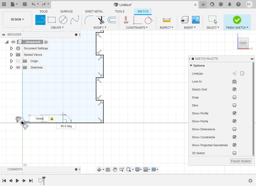The height and width of the screenshot is (186, 256).
Task: Activate the (Unsaved) component radio button
Action: (x=46, y=42)
